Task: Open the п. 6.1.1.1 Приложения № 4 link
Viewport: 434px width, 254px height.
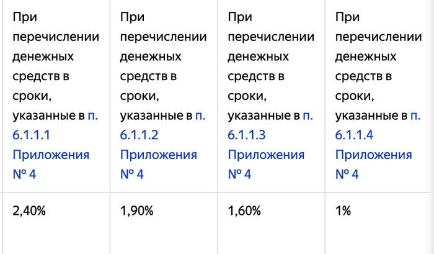Action: (x=50, y=155)
